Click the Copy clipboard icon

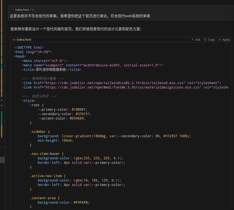point(205,40)
